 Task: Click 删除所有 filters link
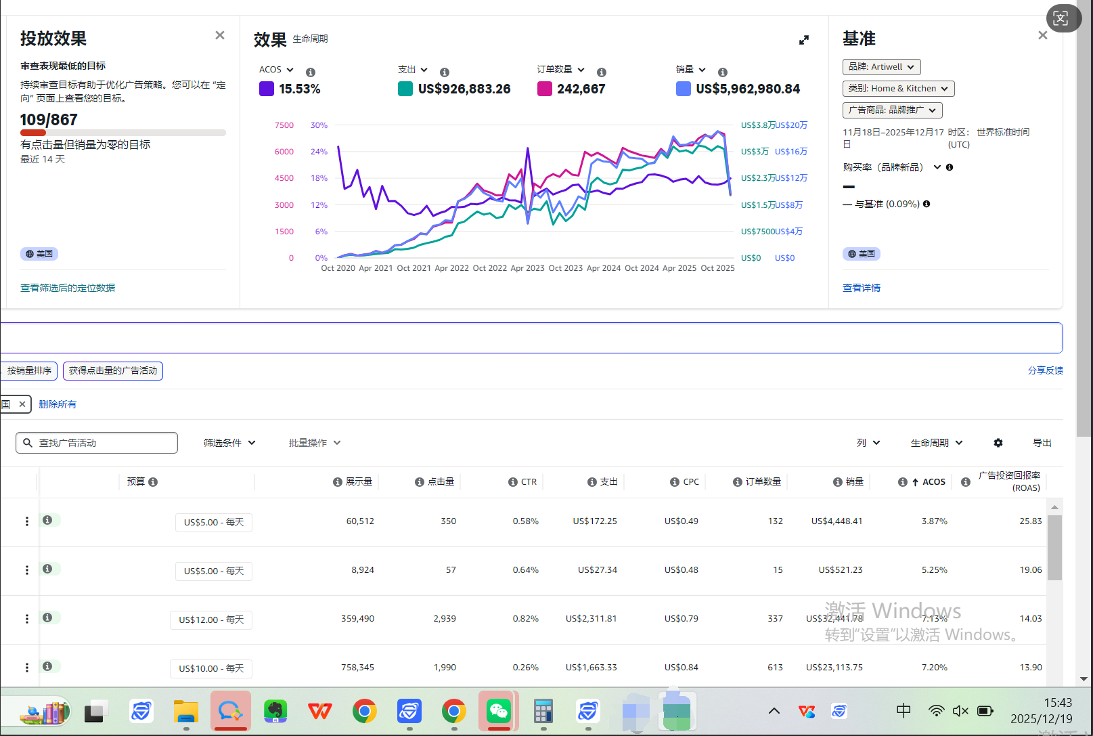(58, 404)
